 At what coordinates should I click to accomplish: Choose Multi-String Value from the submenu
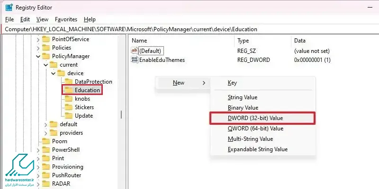tap(263, 139)
